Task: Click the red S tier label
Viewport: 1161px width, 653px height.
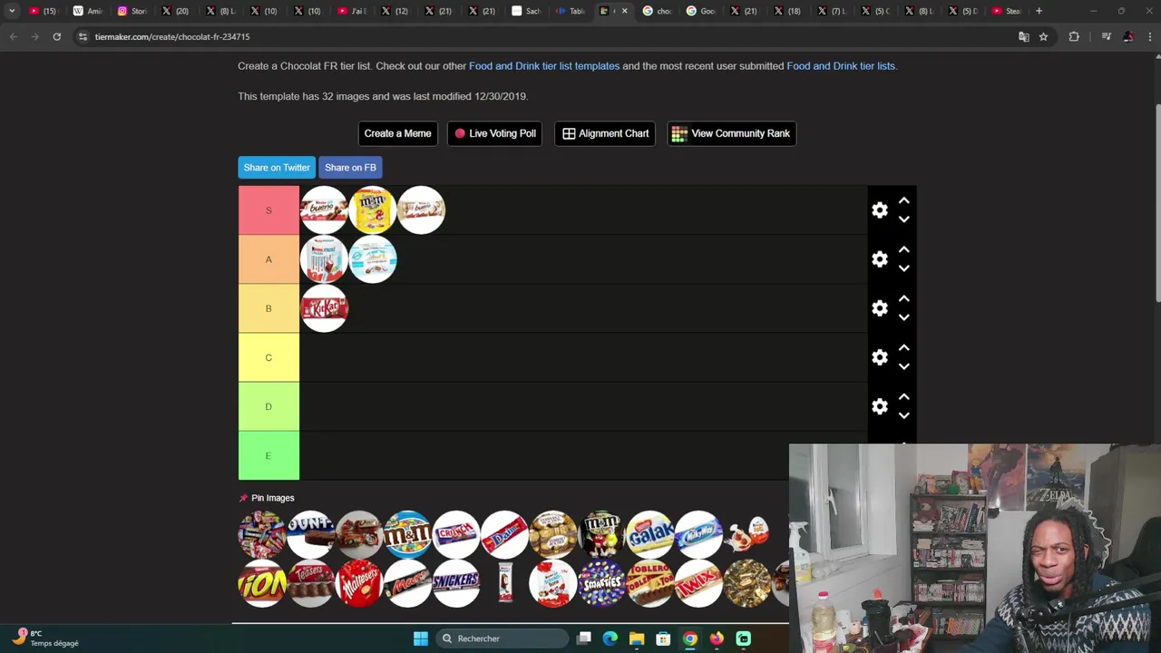Action: pyautogui.click(x=268, y=210)
